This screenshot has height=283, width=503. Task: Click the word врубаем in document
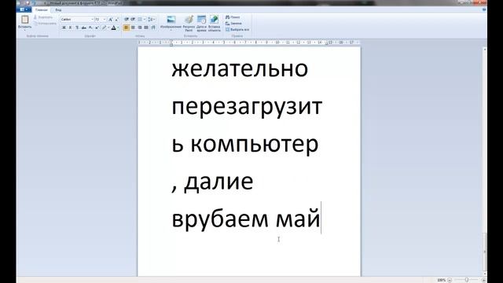click(x=220, y=219)
